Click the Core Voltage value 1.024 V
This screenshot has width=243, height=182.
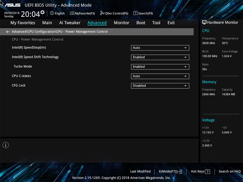point(227,56)
